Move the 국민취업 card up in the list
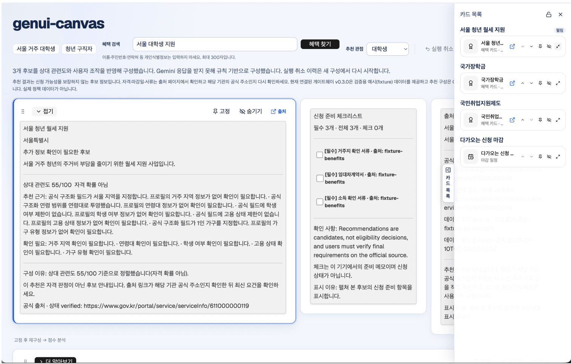The height and width of the screenshot is (364, 571). click(x=522, y=120)
